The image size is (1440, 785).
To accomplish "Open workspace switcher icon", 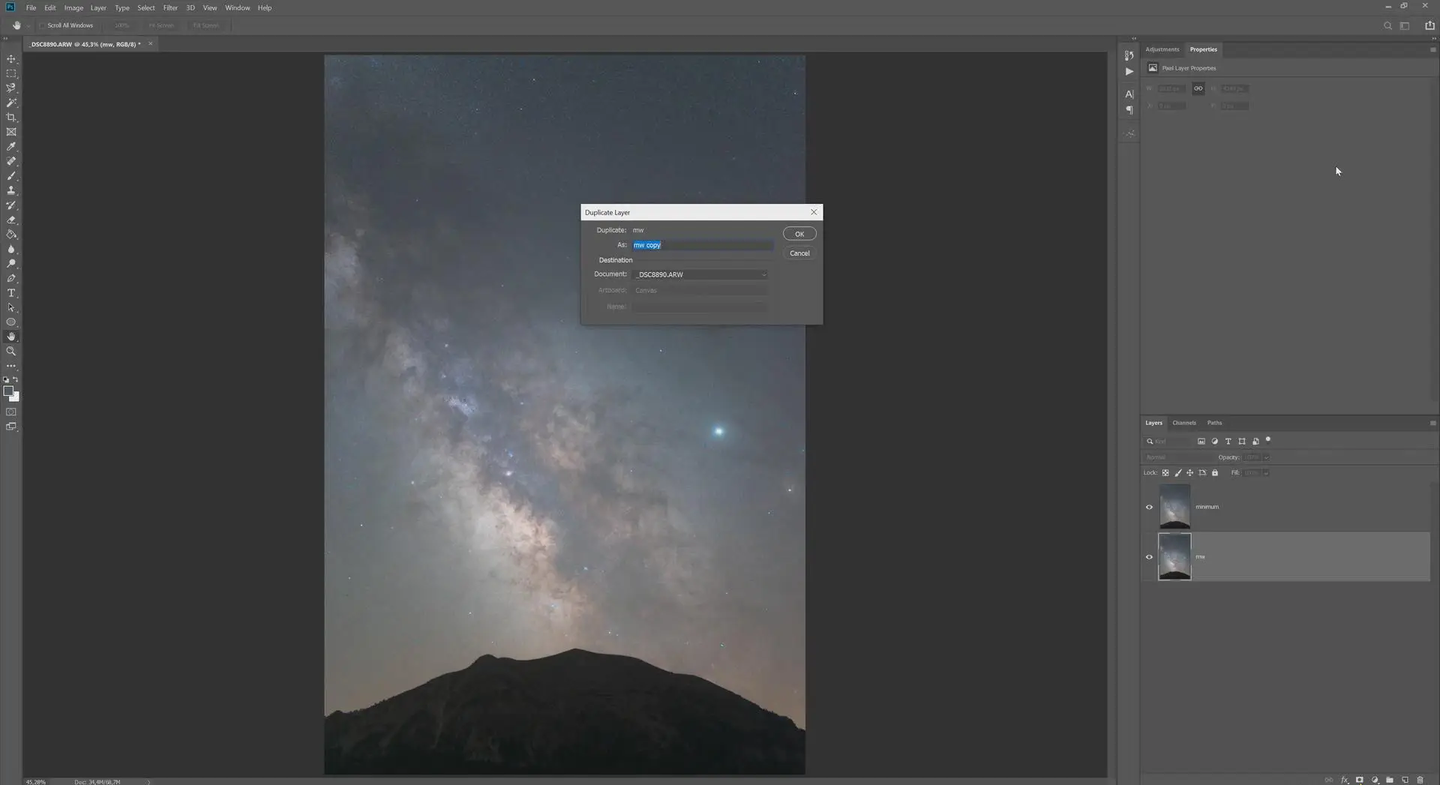I will (1405, 25).
